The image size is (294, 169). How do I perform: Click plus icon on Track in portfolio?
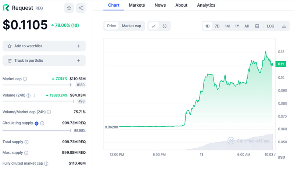[x=78, y=61]
